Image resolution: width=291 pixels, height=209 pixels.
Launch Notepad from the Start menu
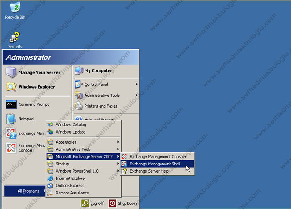[25, 119]
